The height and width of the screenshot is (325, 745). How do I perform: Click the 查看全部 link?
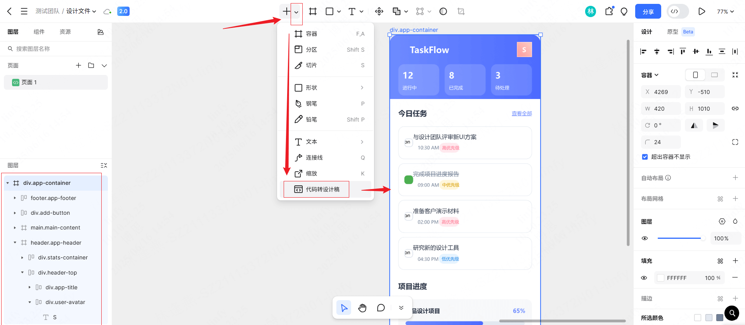tap(521, 114)
